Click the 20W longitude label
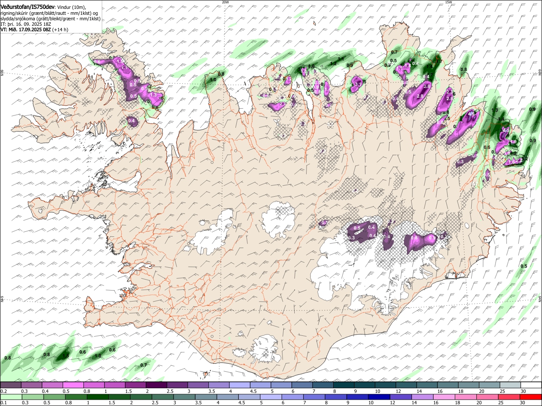542x406 pixels. tap(225, 2)
